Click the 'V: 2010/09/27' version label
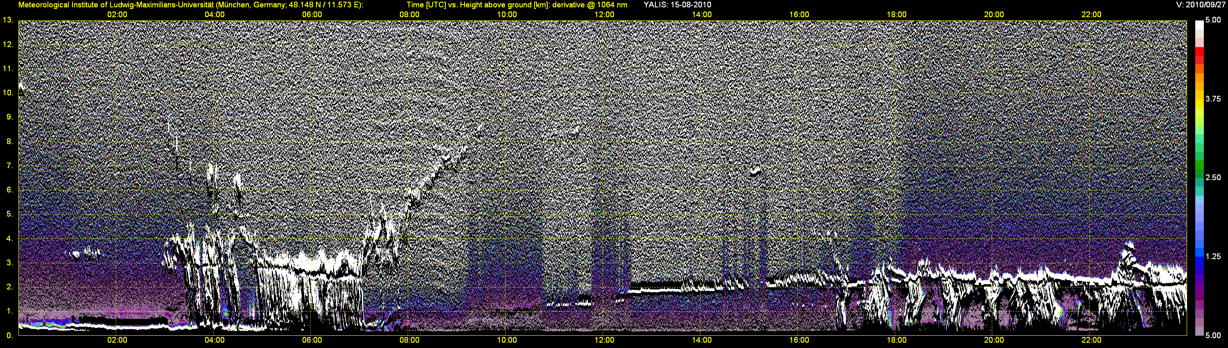The height and width of the screenshot is (348, 1228). tap(1200, 5)
